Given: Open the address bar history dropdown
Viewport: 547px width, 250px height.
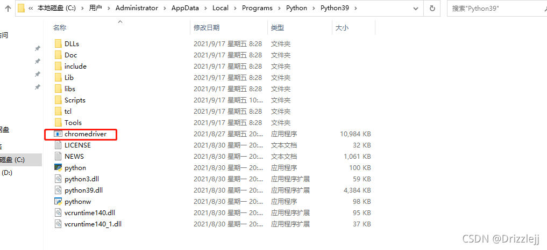Looking at the screenshot, I should (415, 8).
